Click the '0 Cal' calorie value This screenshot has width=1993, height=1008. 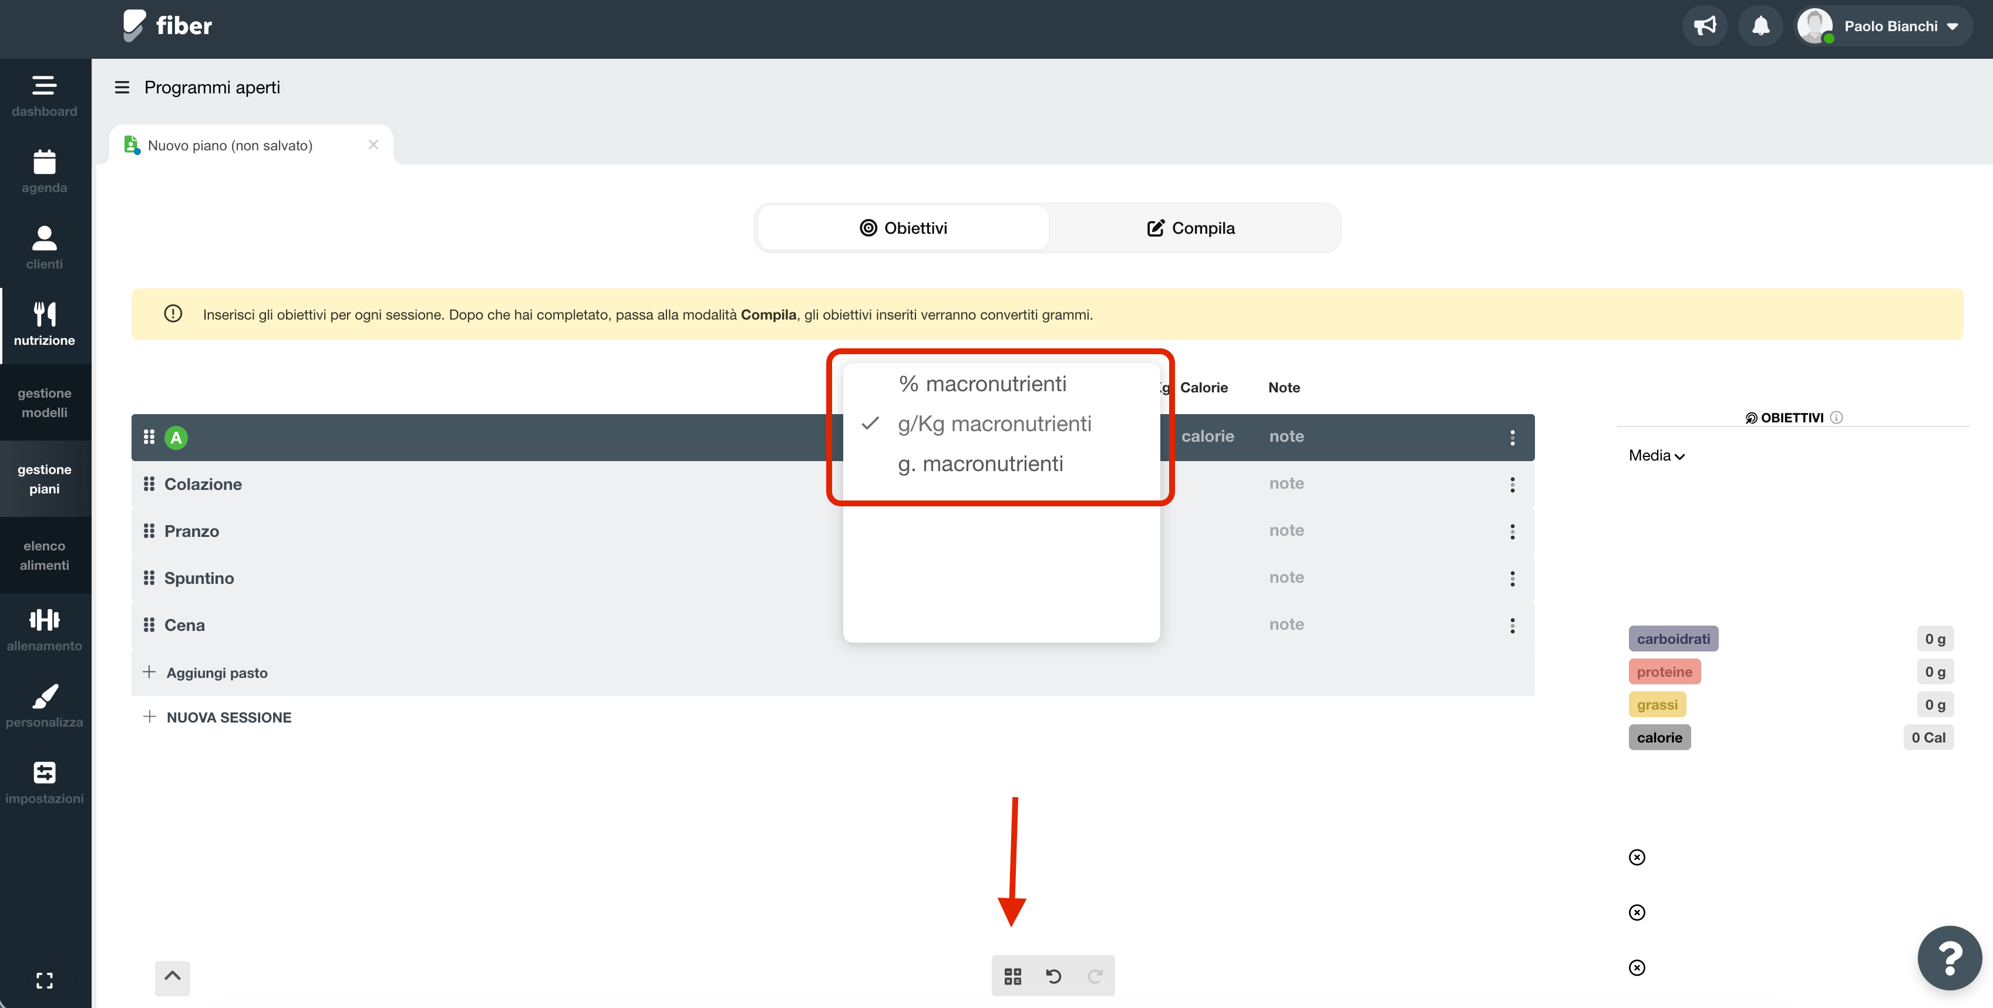(1928, 737)
